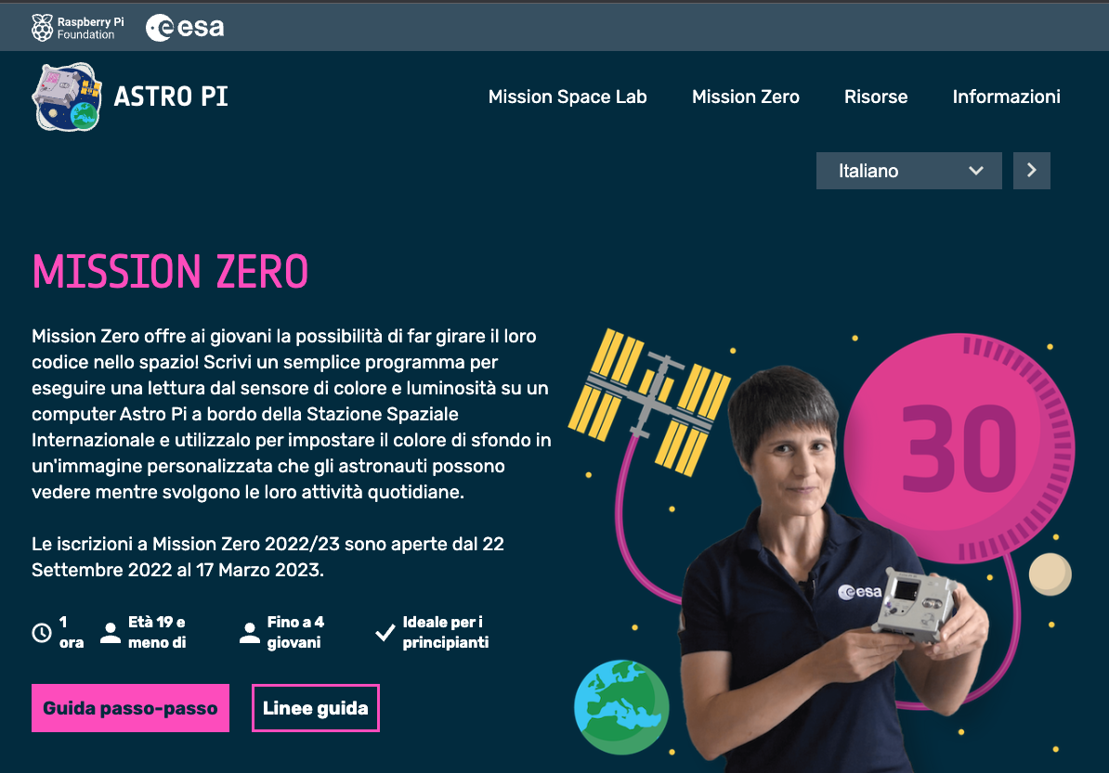
Task: Click the Earth globe illustration
Action: 621,706
